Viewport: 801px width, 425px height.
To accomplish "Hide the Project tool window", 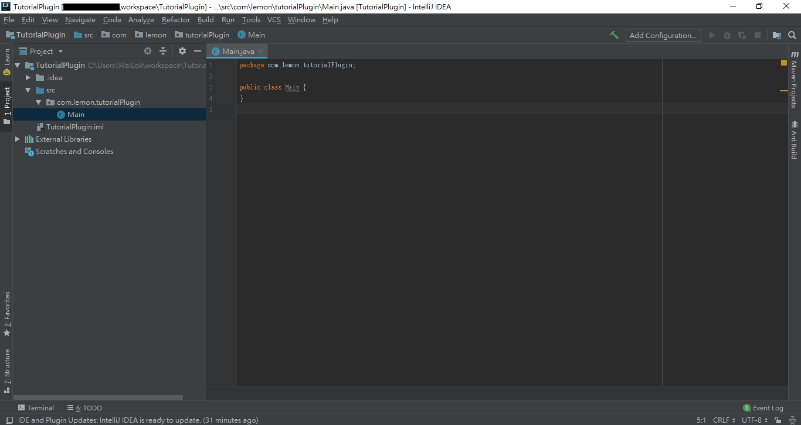I will click(x=198, y=52).
